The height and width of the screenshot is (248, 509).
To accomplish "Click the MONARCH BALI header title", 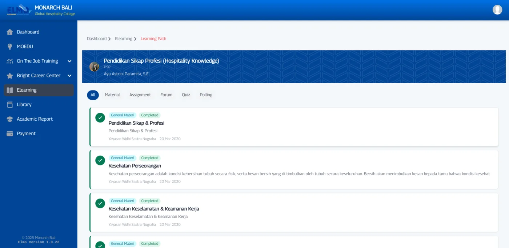I will [53, 7].
